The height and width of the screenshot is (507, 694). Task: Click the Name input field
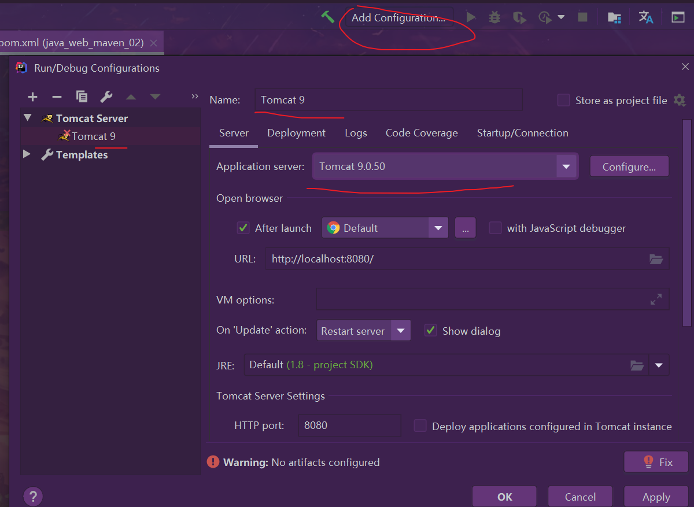point(388,100)
